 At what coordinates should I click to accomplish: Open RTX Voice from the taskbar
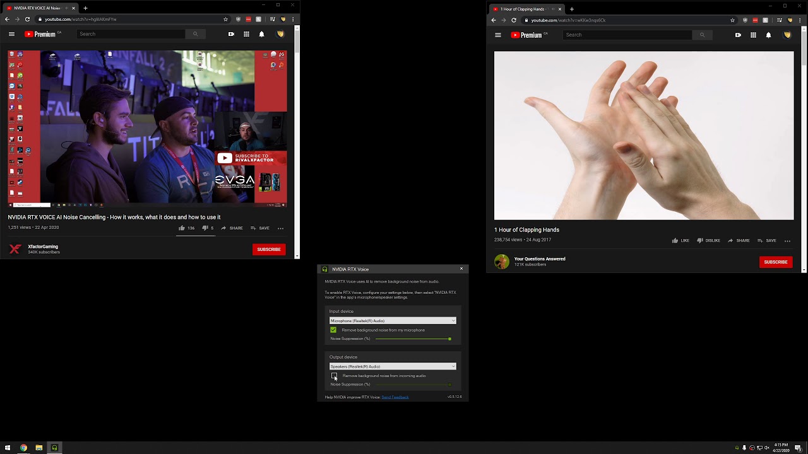[x=54, y=448]
